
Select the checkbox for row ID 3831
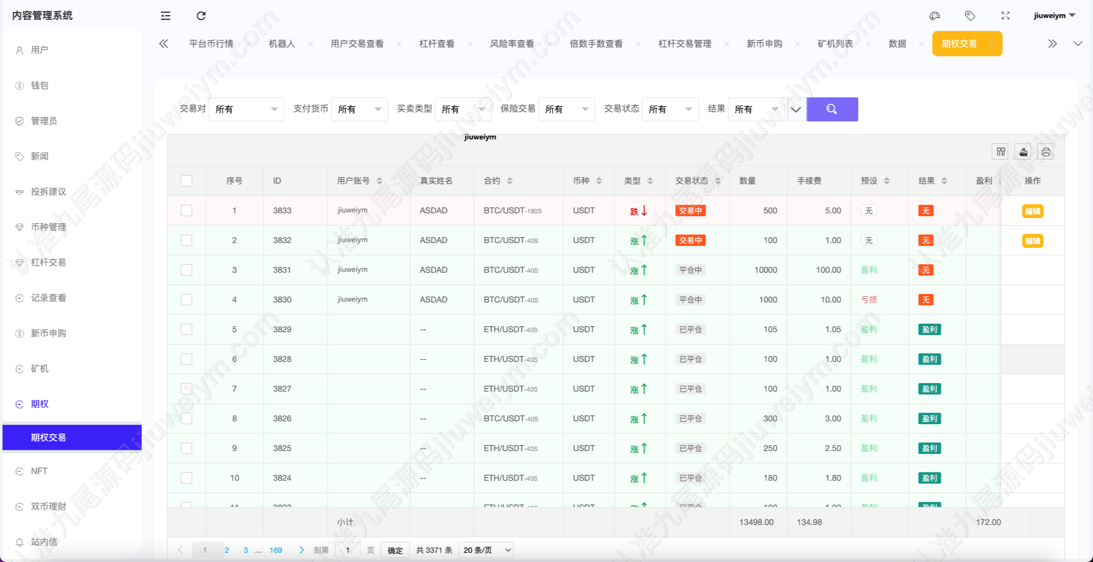click(186, 270)
